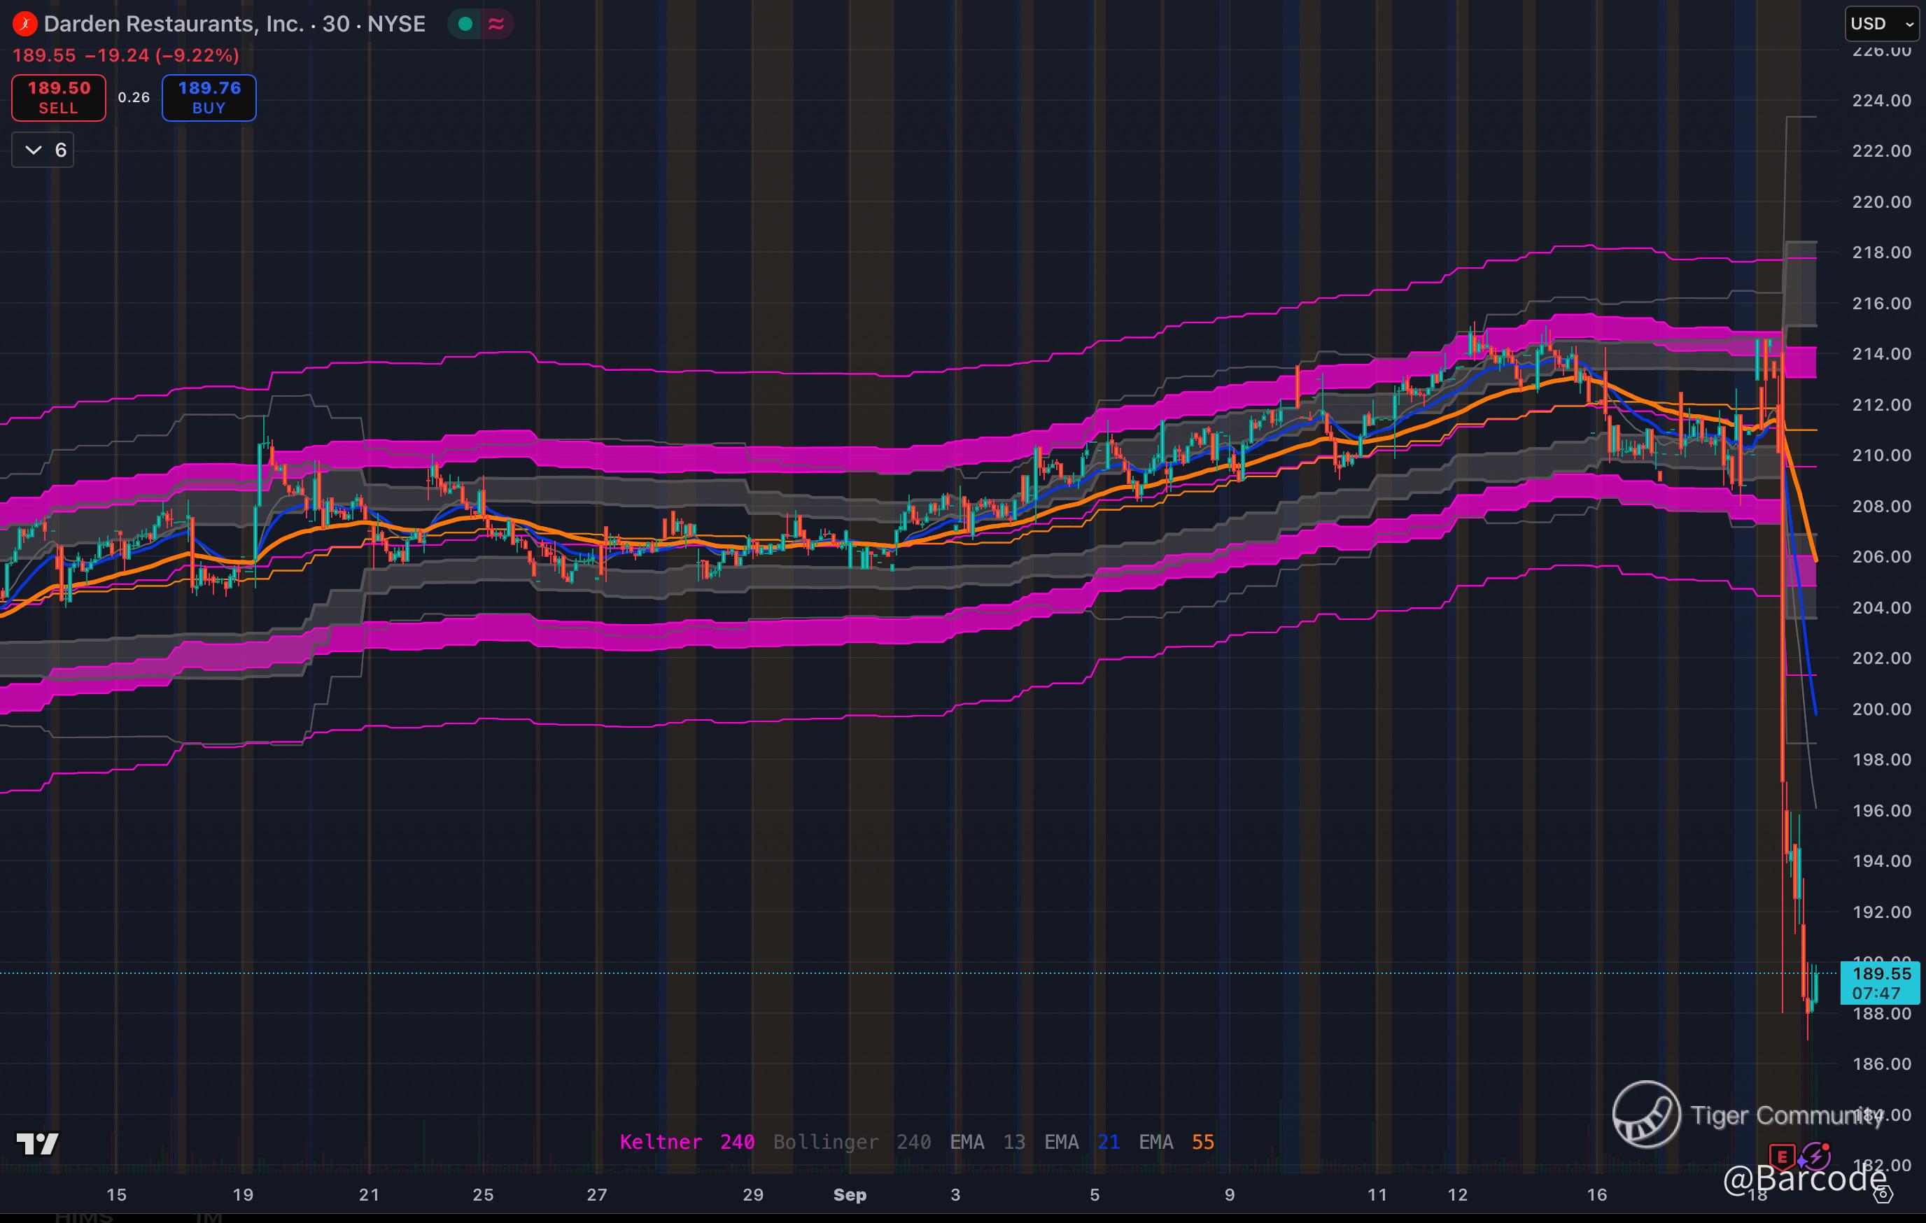Viewport: 1926px width, 1223px height.
Task: Click the purple lightning bolt flash icon
Action: pos(1818,1156)
